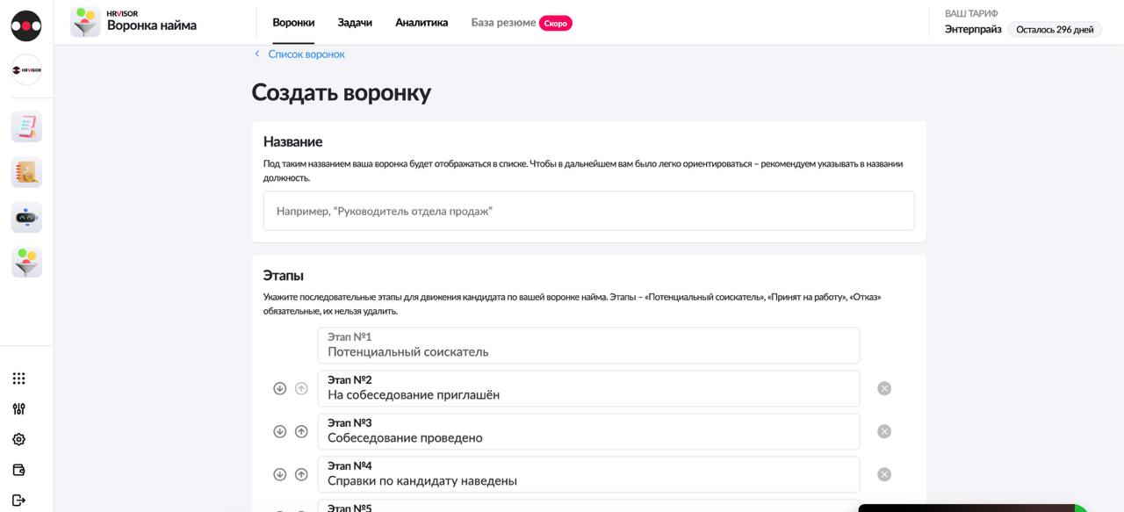
Task: Click the logout icon in sidebar
Action: coord(18,500)
